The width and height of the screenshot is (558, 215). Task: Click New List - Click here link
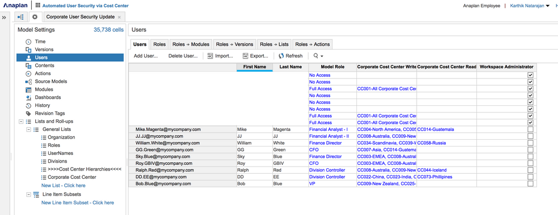click(x=63, y=185)
